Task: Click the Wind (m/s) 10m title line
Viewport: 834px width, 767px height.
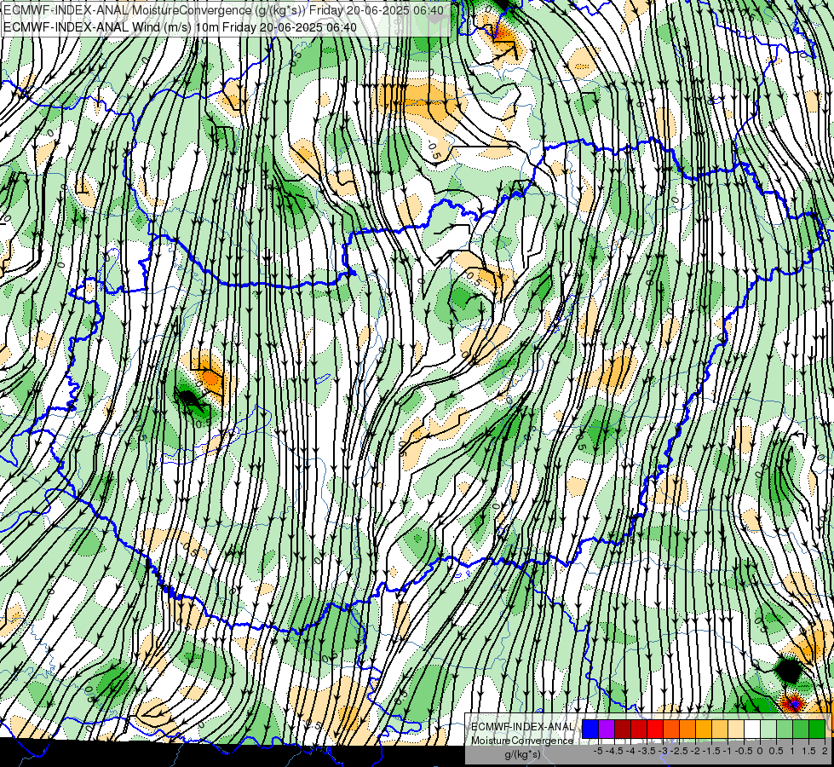Action: click(x=181, y=27)
